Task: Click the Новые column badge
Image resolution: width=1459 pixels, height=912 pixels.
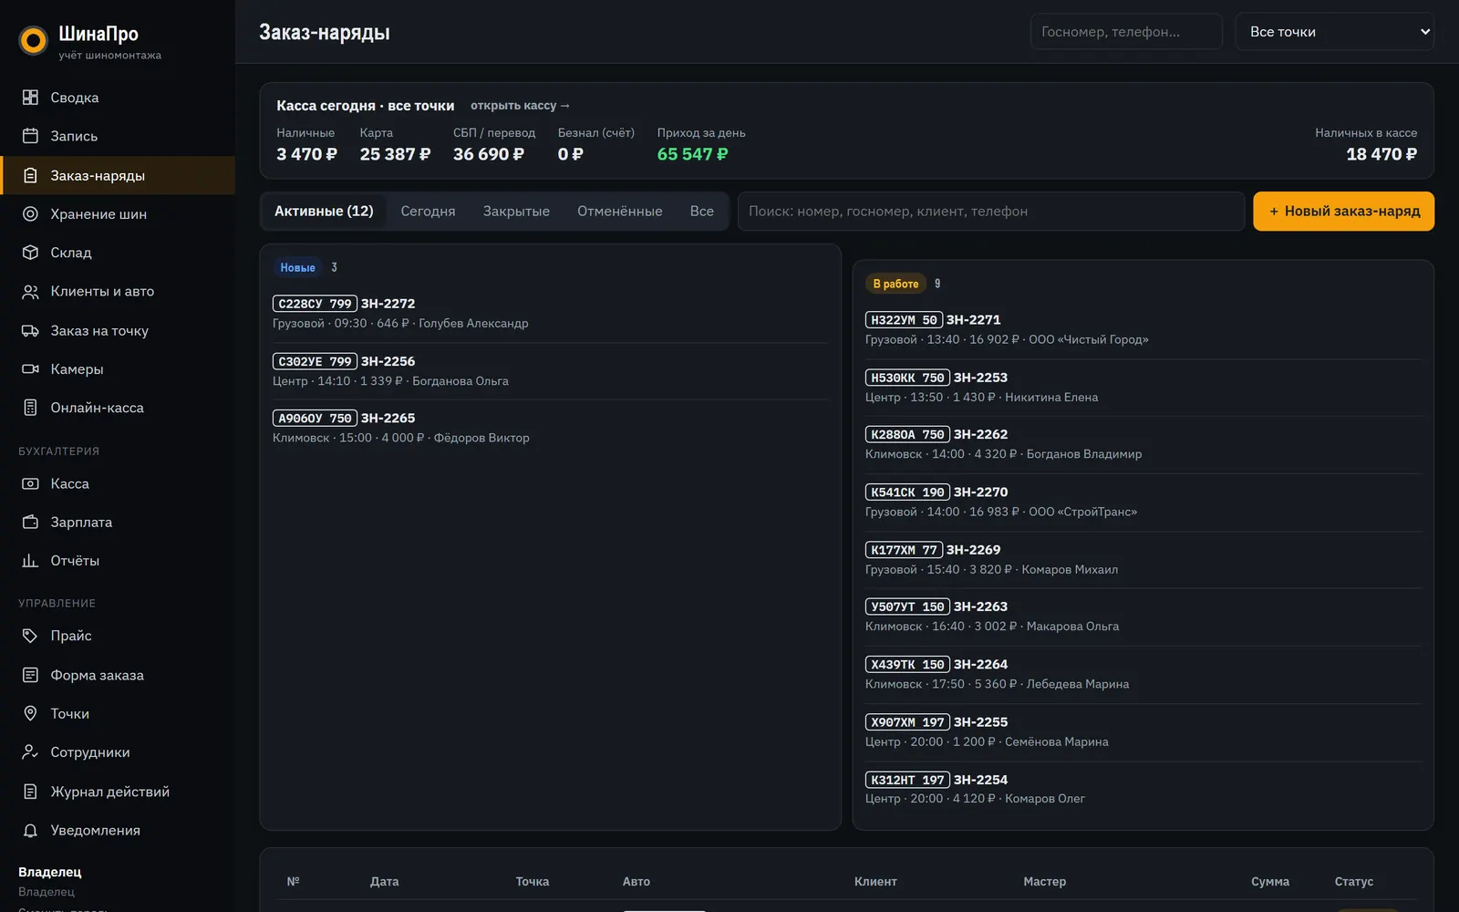Action: pyautogui.click(x=297, y=267)
